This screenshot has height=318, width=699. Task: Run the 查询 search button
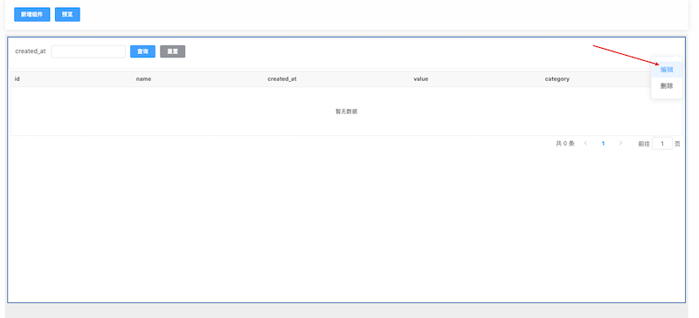[x=142, y=51]
